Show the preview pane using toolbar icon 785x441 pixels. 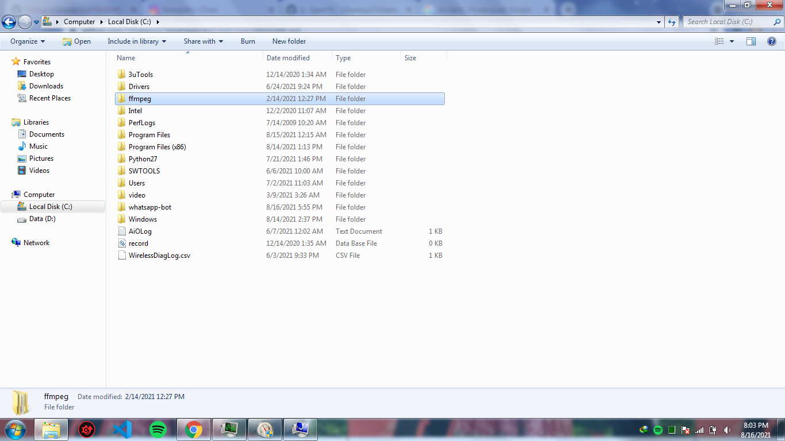pyautogui.click(x=751, y=41)
